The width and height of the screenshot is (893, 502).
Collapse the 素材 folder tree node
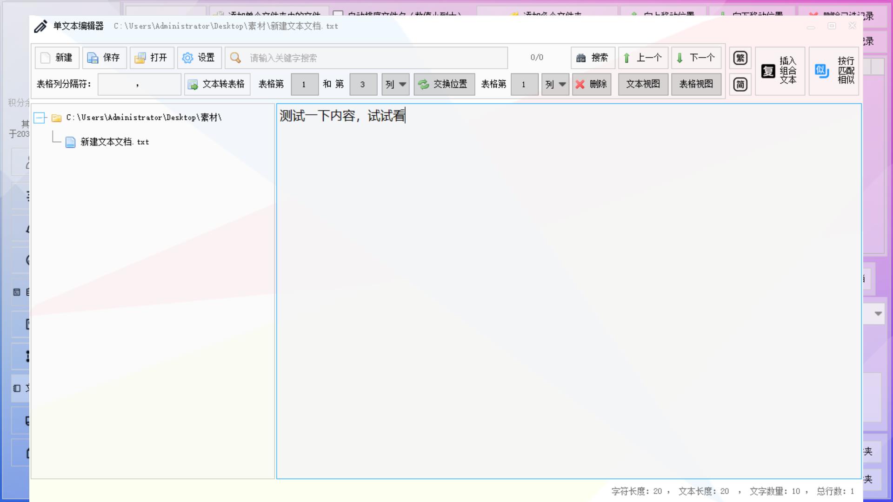[40, 118]
